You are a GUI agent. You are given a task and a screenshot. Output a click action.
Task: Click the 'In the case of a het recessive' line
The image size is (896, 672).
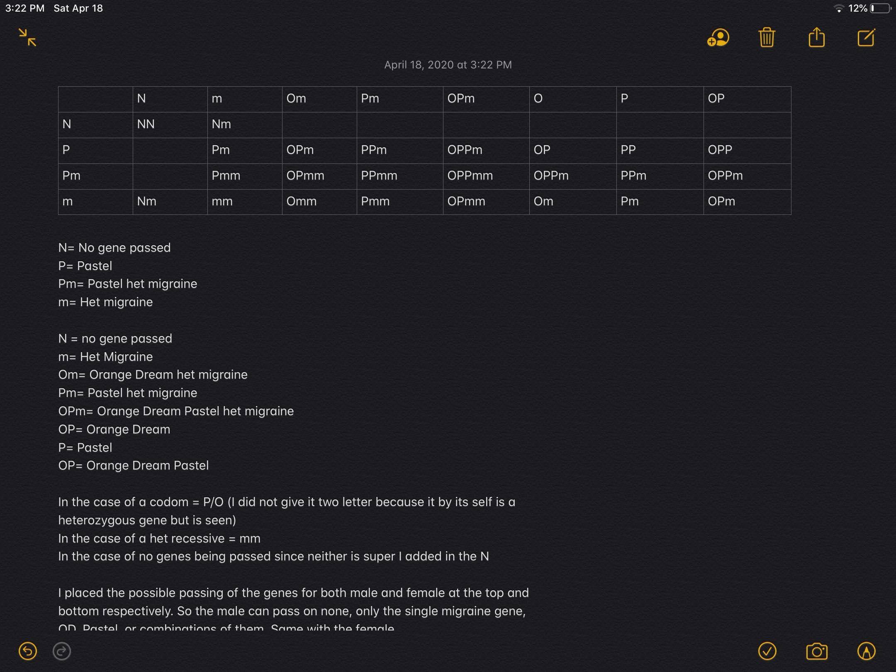159,538
